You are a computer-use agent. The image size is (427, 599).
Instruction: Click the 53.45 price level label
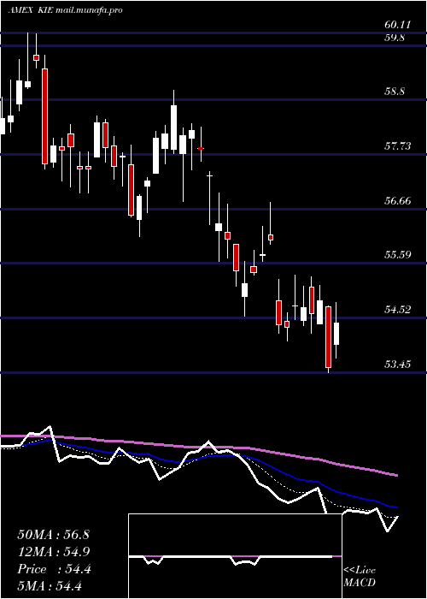(x=398, y=364)
